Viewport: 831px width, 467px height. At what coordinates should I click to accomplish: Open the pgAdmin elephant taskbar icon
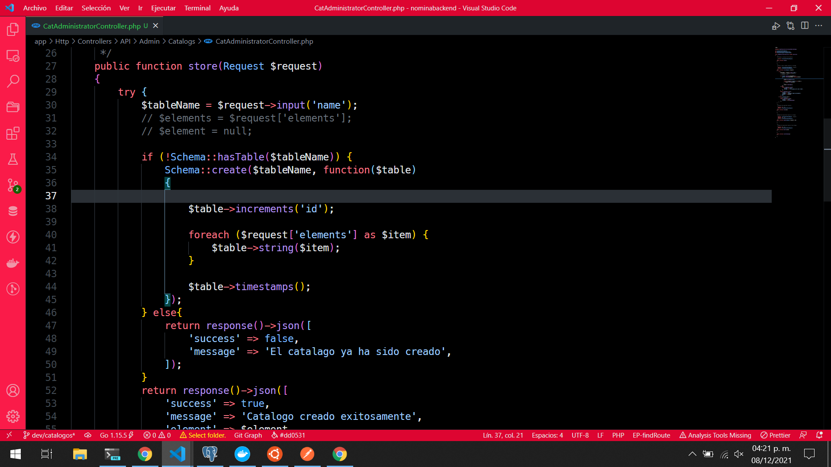point(210,454)
